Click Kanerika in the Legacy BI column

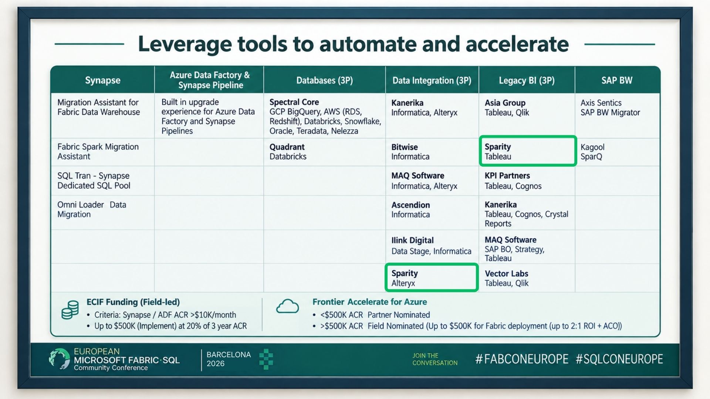pyautogui.click(x=527, y=212)
